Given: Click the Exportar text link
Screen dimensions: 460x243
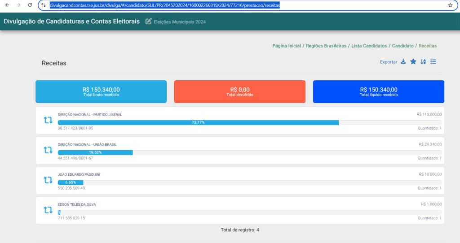Looking at the screenshot, I should (x=389, y=62).
